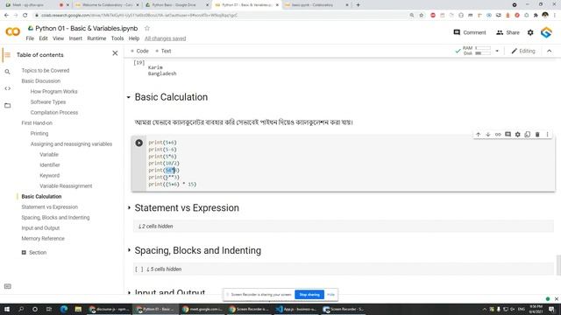Open the View menu
561x315 pixels.
(59, 38)
